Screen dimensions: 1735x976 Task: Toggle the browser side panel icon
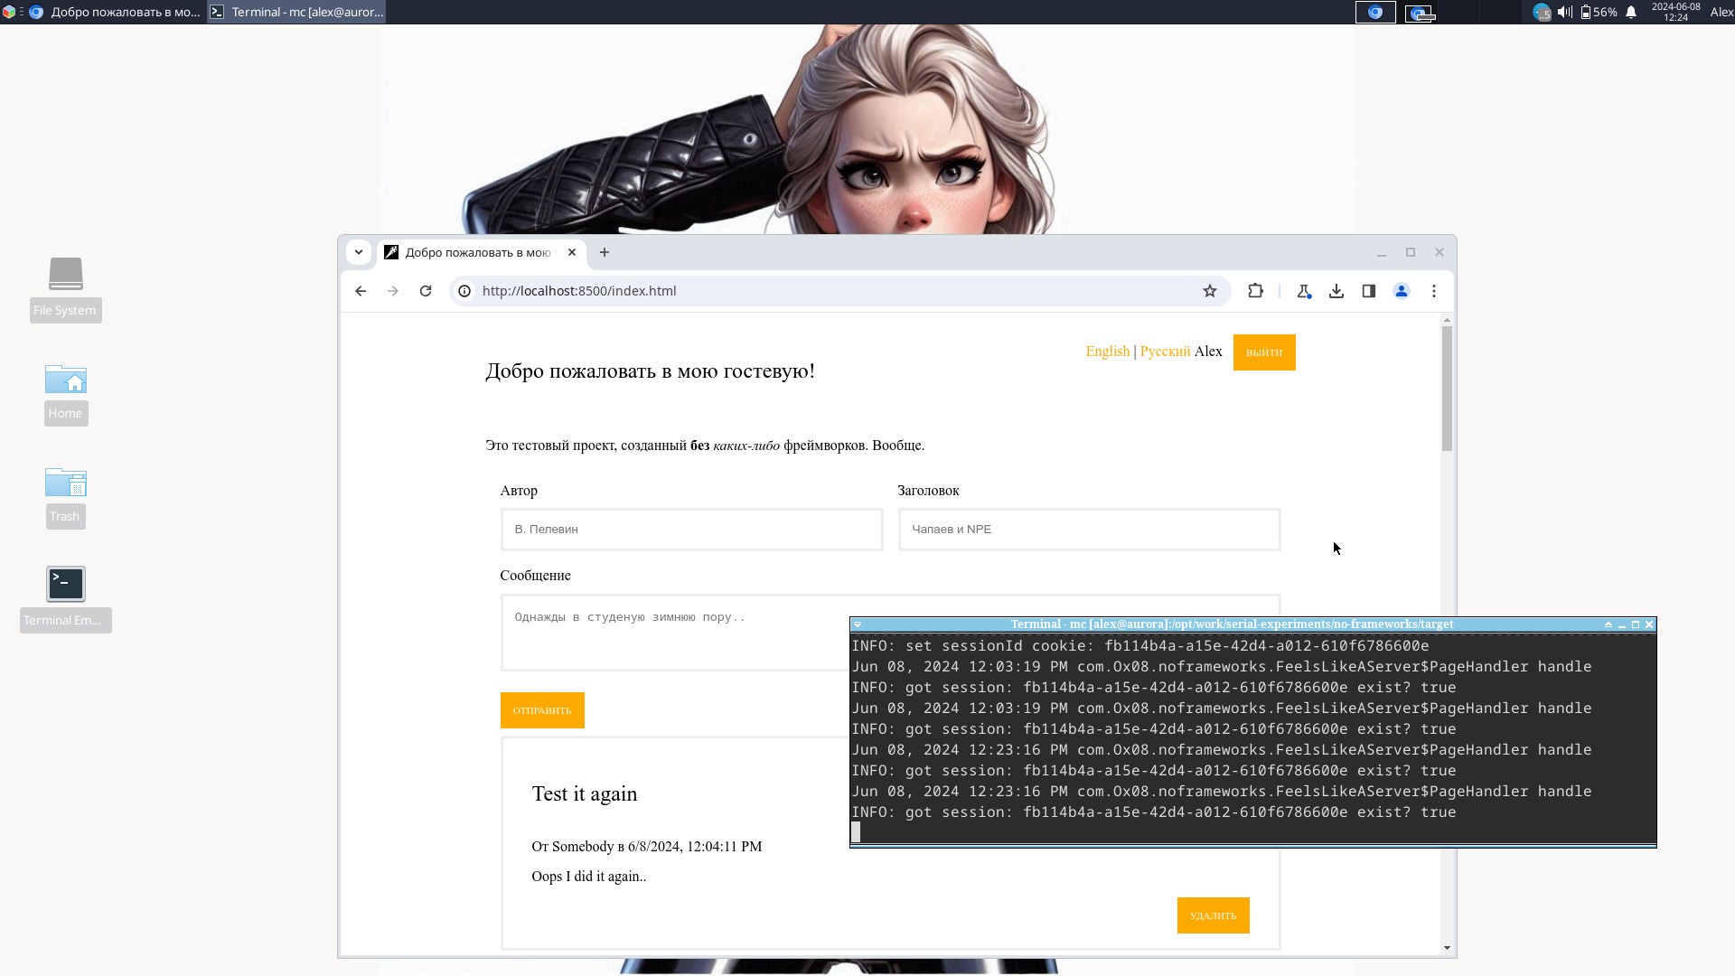point(1369,291)
